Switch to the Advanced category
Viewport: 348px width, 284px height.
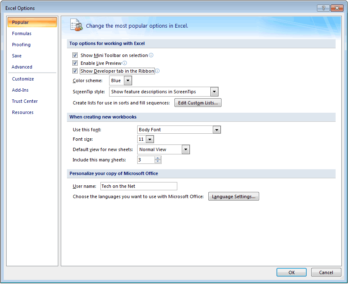click(22, 67)
